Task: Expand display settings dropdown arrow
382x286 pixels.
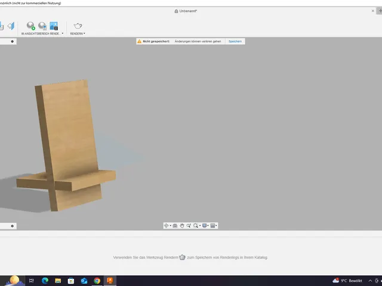Action: pyautogui.click(x=208, y=226)
